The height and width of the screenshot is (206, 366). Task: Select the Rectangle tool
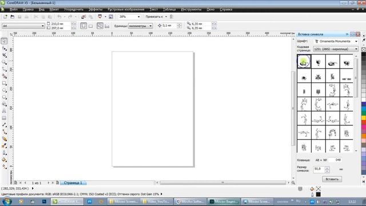(x=4, y=84)
